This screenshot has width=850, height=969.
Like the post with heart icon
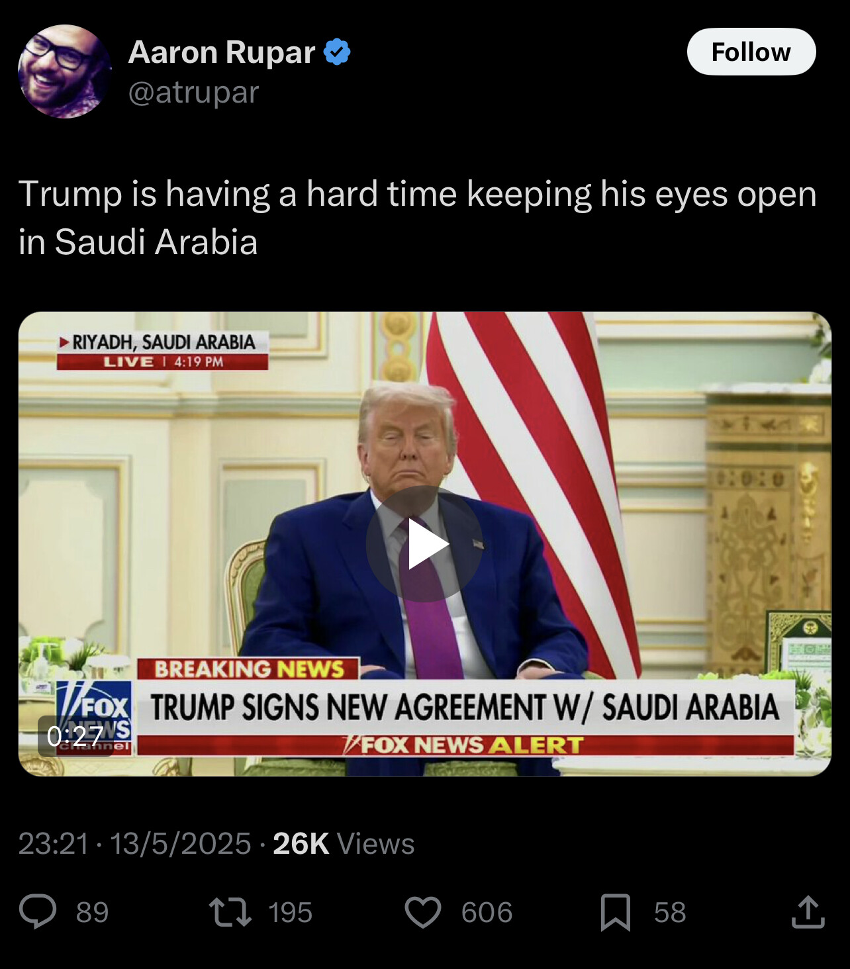click(x=422, y=912)
